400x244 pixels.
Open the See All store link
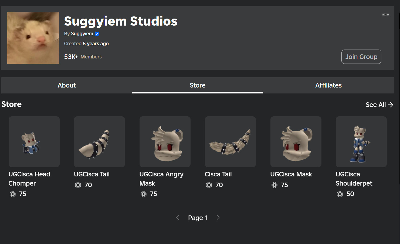pyautogui.click(x=379, y=105)
